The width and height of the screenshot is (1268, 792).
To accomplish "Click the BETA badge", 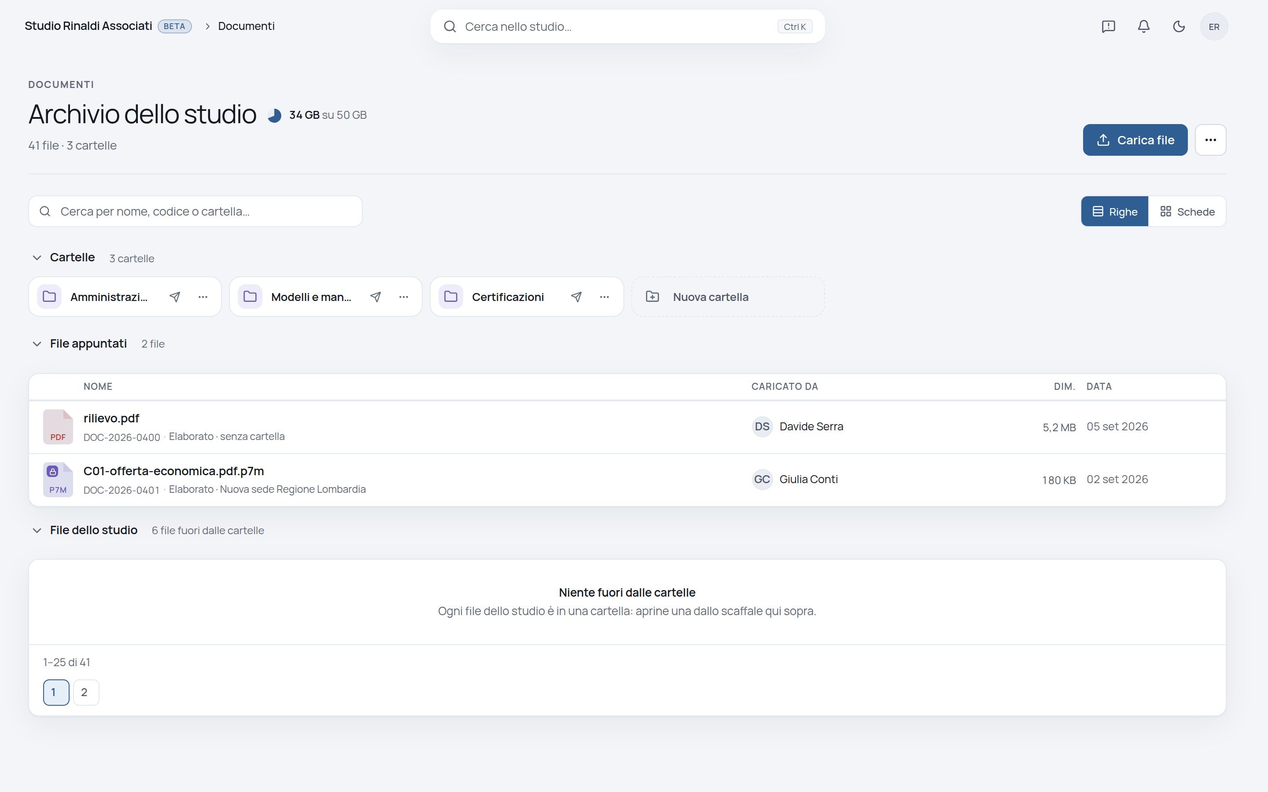I will (174, 26).
